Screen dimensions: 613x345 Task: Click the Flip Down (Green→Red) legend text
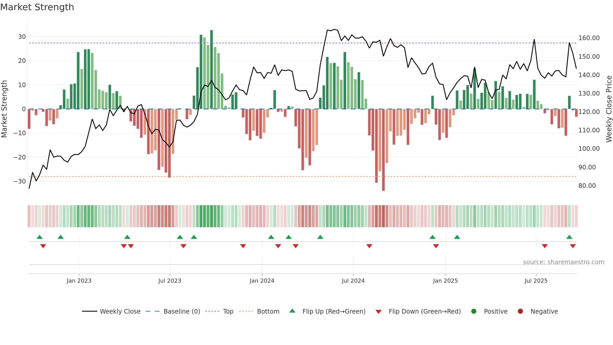(425, 311)
